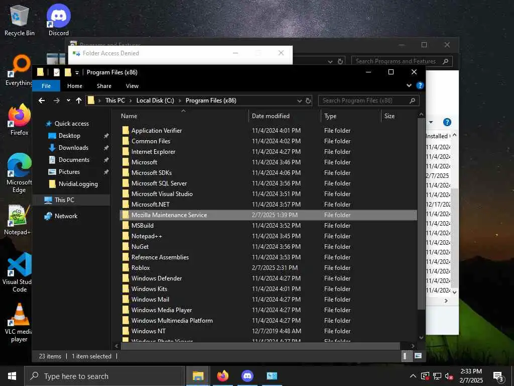Image resolution: width=514 pixels, height=386 pixels.
Task: Click the Programs and Features taskbar icon
Action: click(272, 376)
